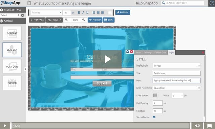Toggle bold formatting
This screenshot has height=129, width=215.
79,13
